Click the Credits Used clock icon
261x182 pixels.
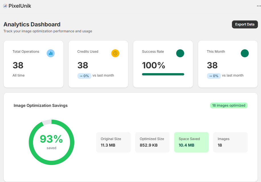click(x=115, y=53)
